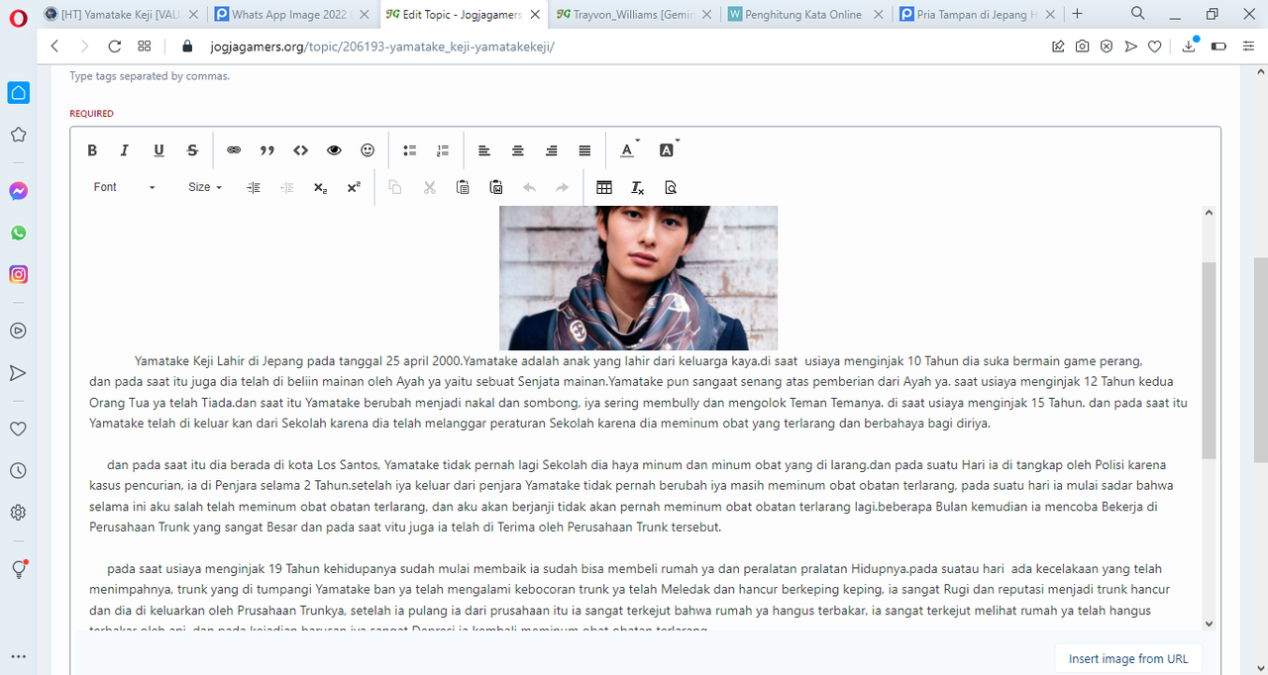Switch to Penghitung Kata Online tab
The image size is (1268, 675).
coord(805,14)
